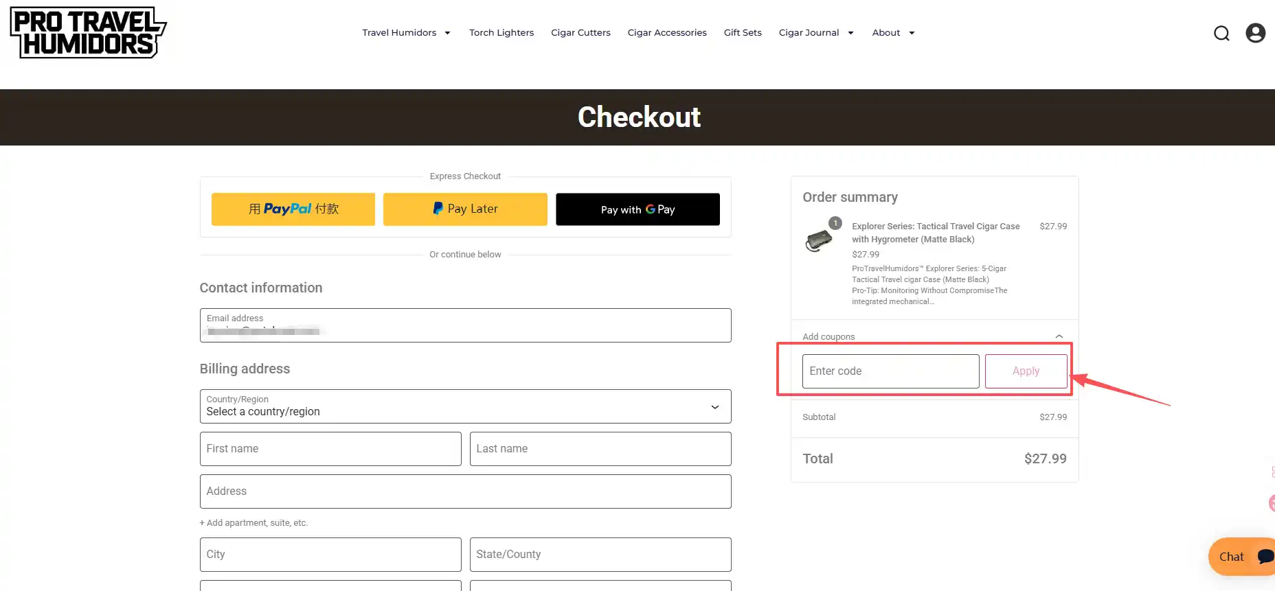
Task: Focus the Enter code coupon field
Action: click(x=890, y=371)
